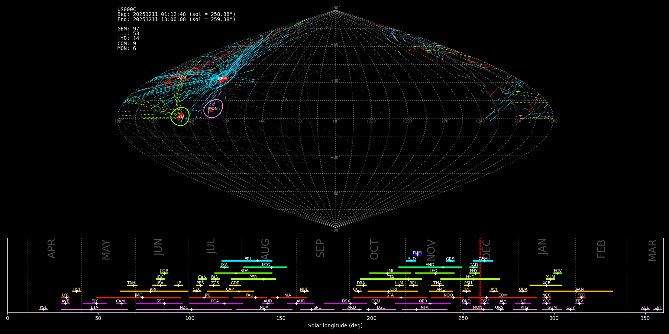Click the DEC month label in the timeline
The image size is (669, 334).
point(486,249)
